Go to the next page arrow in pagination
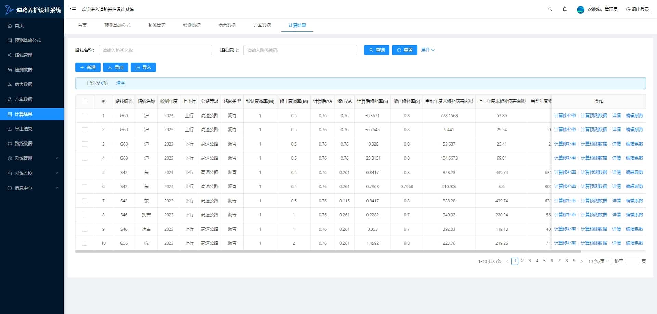The height and width of the screenshot is (314, 657). (x=581, y=261)
